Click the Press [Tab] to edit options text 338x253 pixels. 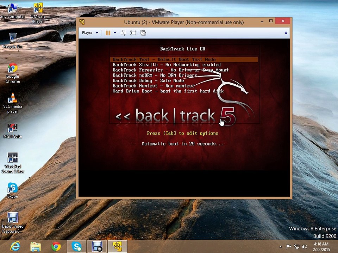(x=183, y=133)
